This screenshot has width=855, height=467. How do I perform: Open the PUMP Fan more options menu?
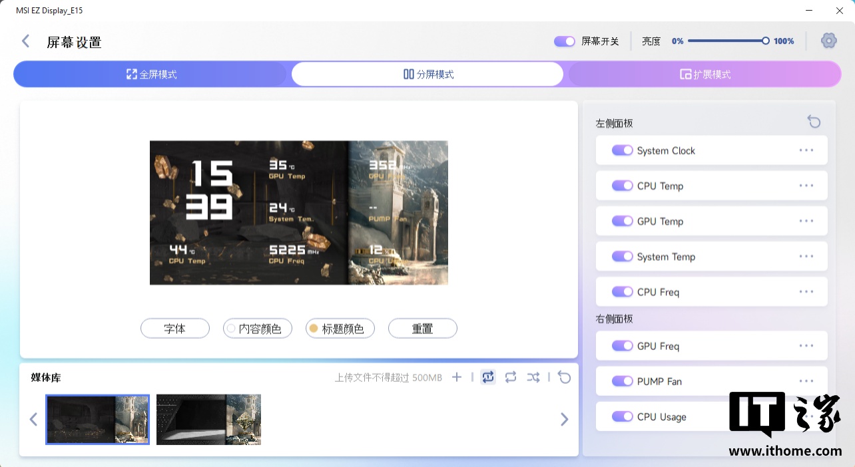(806, 381)
